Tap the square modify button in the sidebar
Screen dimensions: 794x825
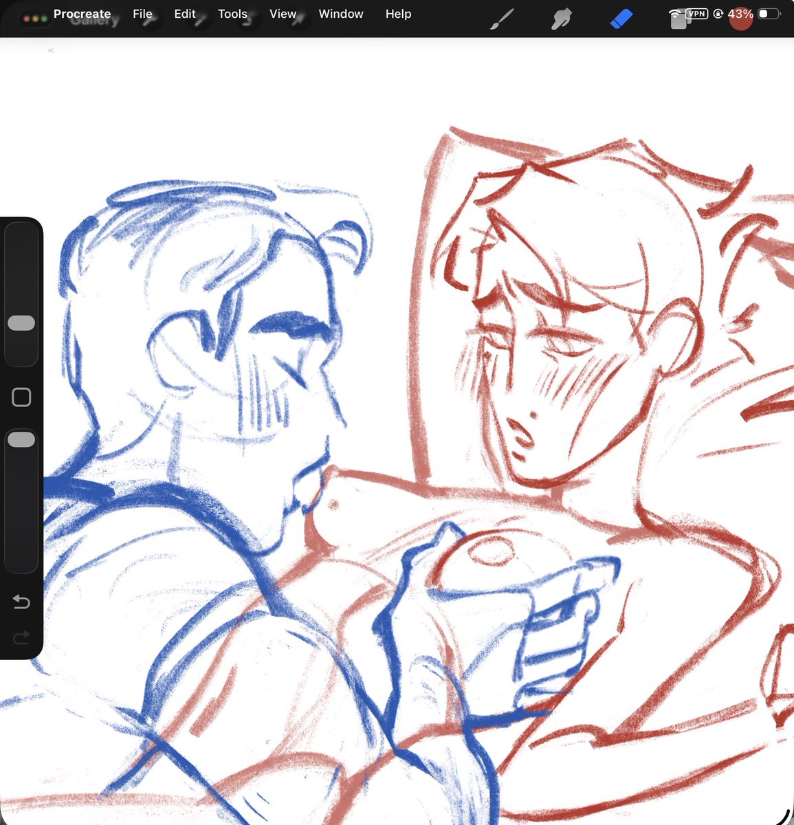click(x=21, y=397)
